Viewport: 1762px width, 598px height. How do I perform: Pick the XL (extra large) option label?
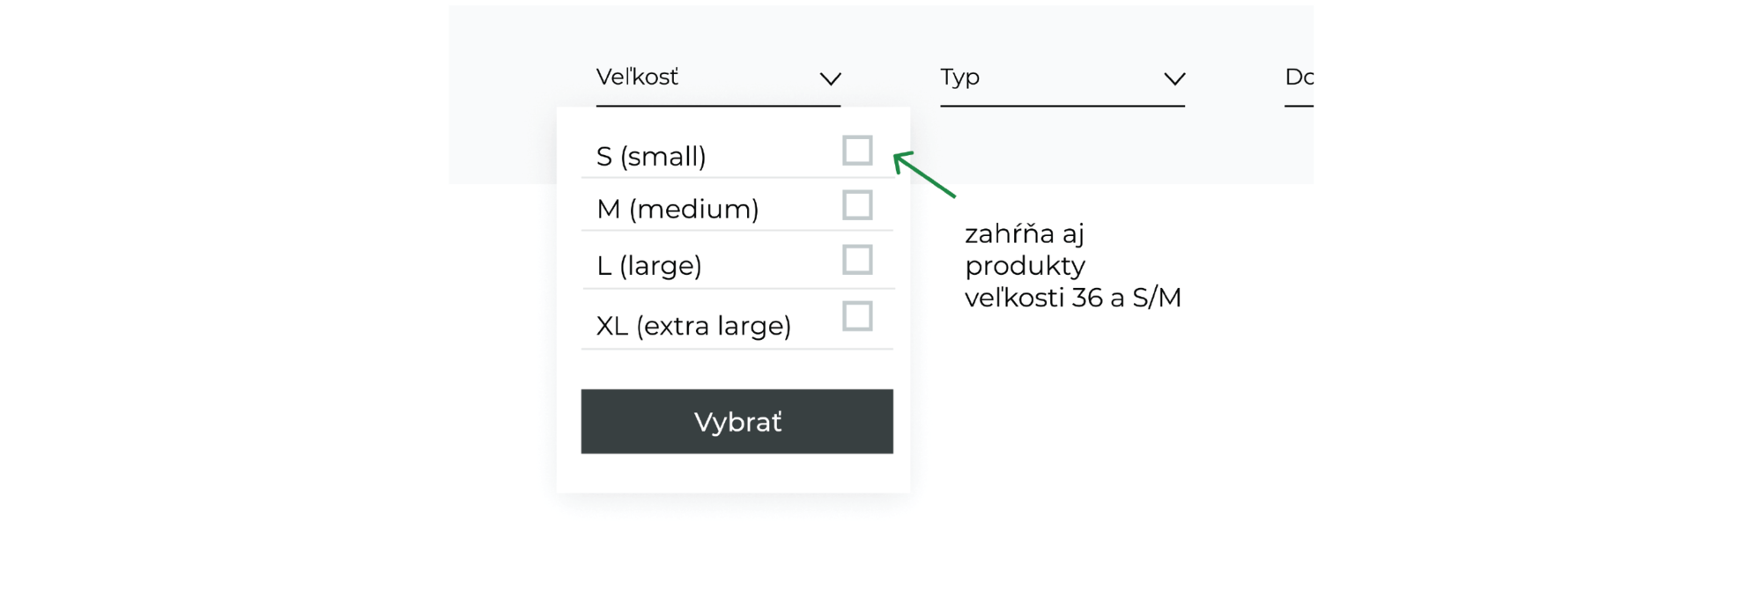coord(693,326)
